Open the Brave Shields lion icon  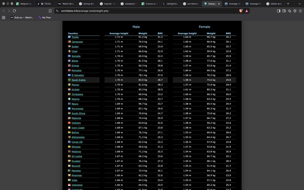pyautogui.click(x=241, y=11)
